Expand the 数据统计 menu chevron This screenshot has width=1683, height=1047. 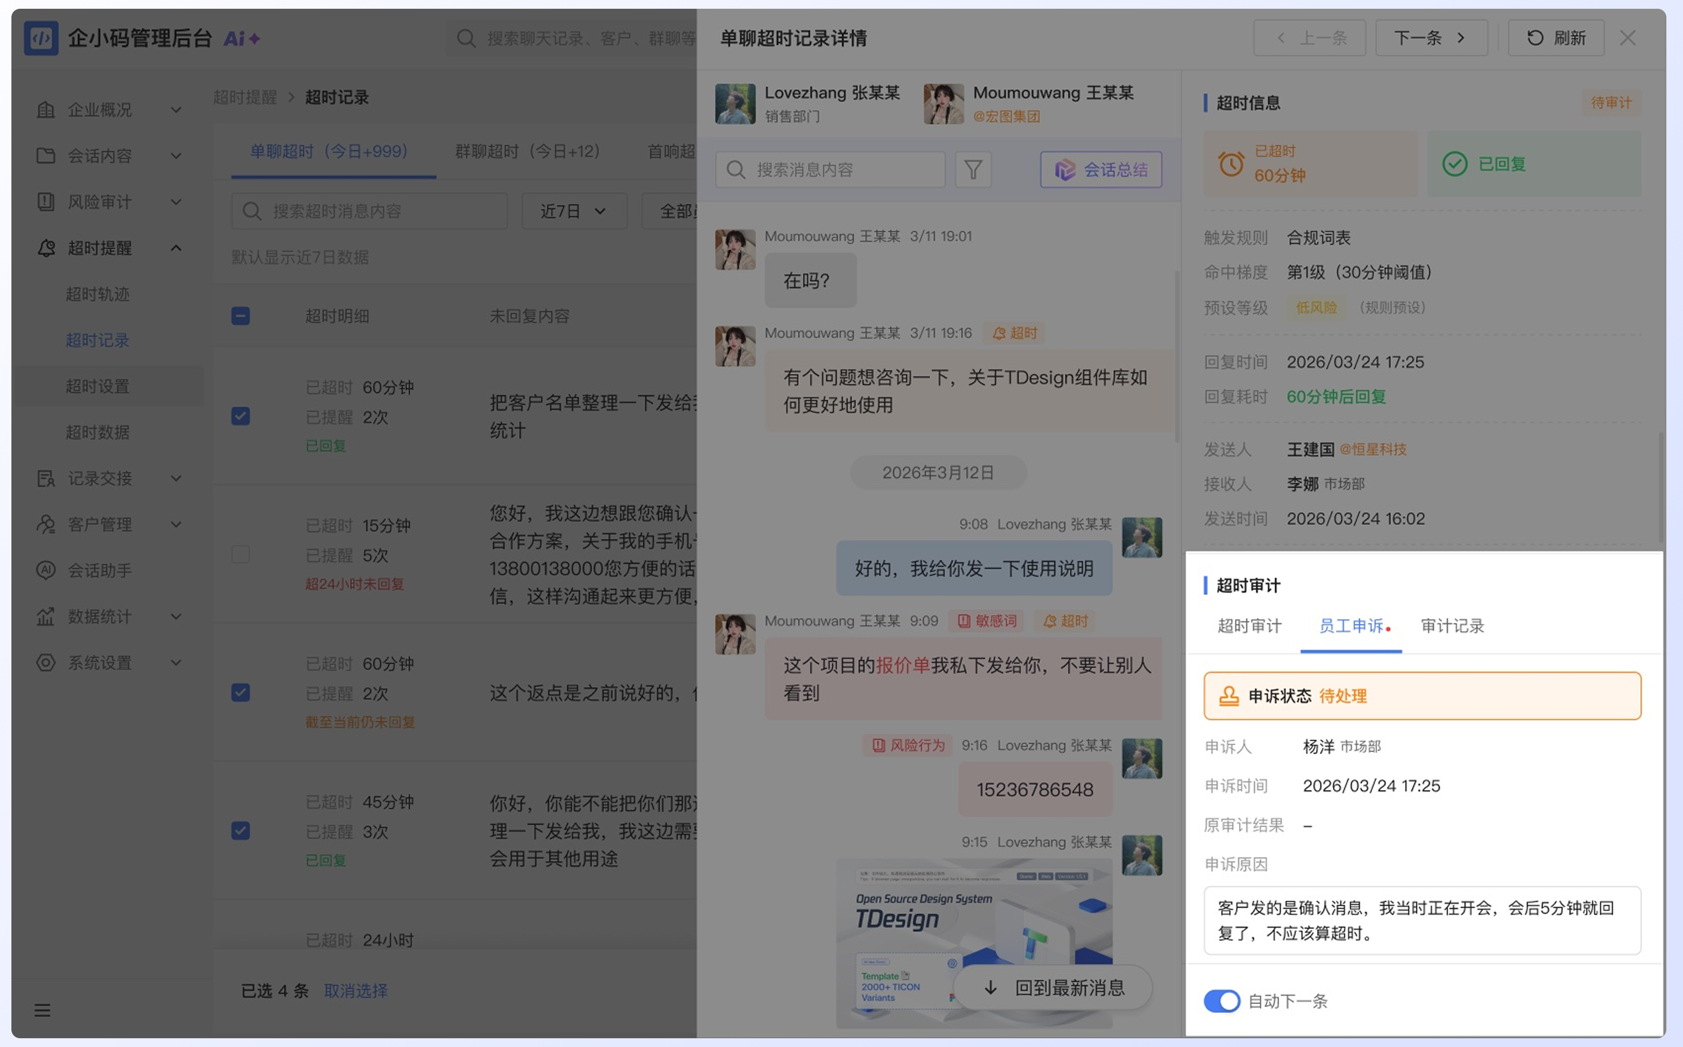click(176, 617)
